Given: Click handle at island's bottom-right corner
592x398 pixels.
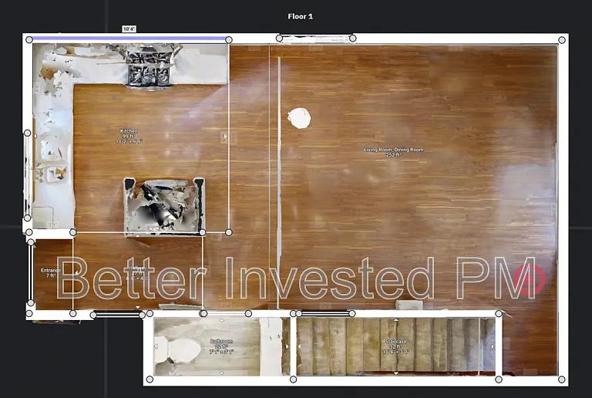Looking at the screenshot, I should click(x=203, y=232).
